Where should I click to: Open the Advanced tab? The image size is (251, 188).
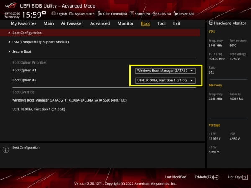pos(100,23)
